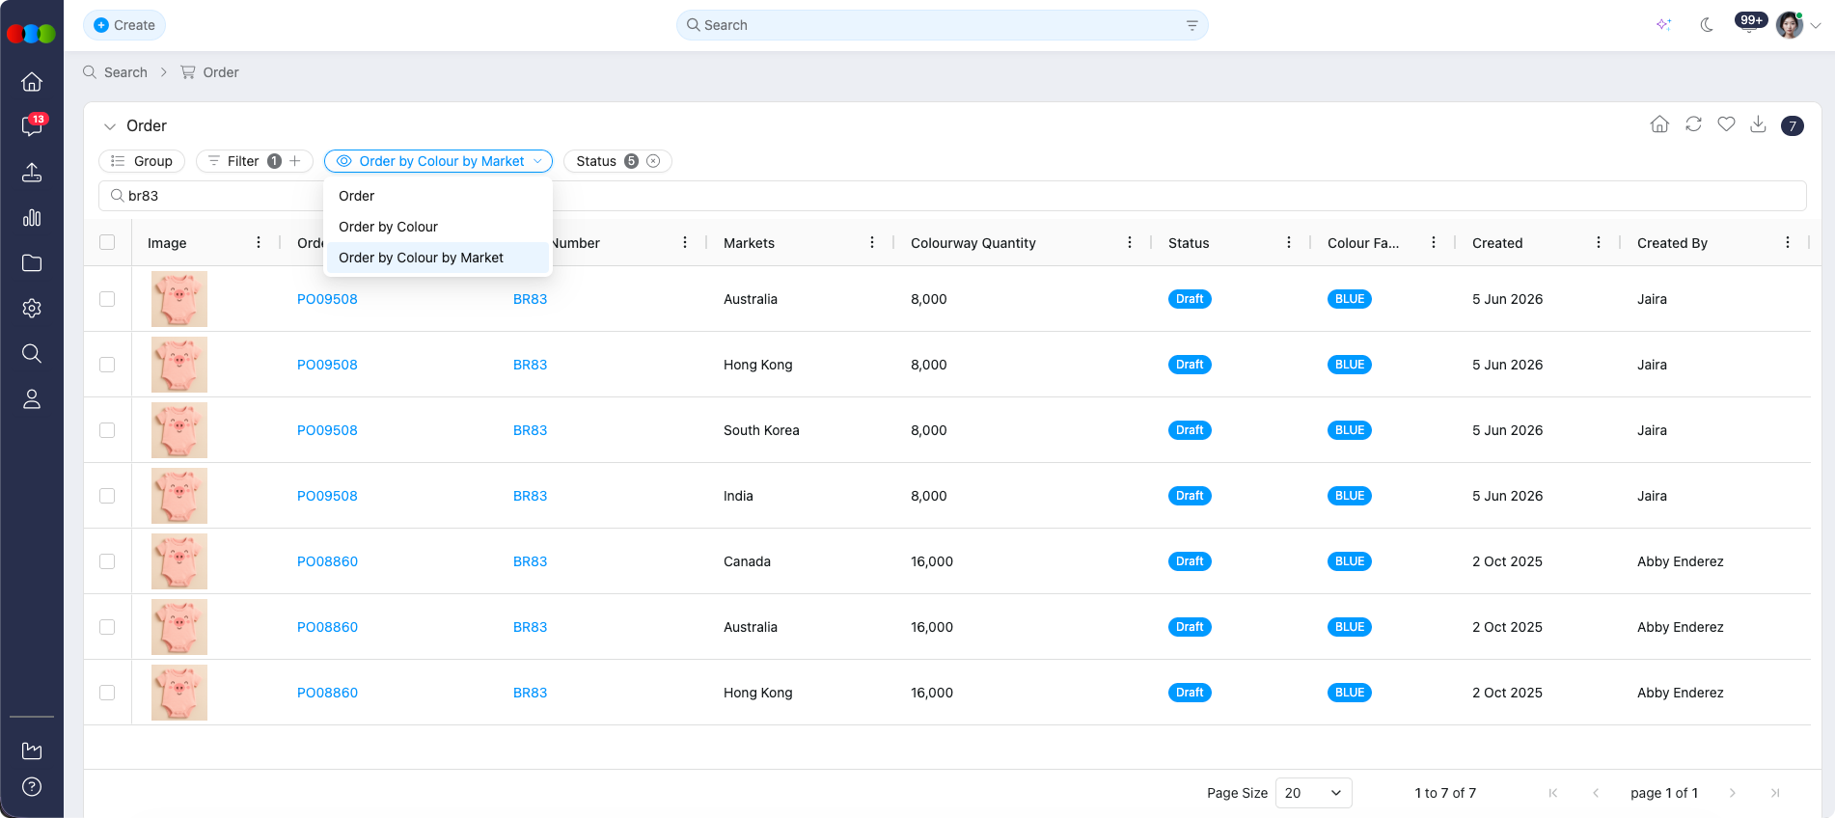Viewport: 1835px width, 818px height.
Task: Open the bar chart reports icon
Action: pyautogui.click(x=32, y=217)
